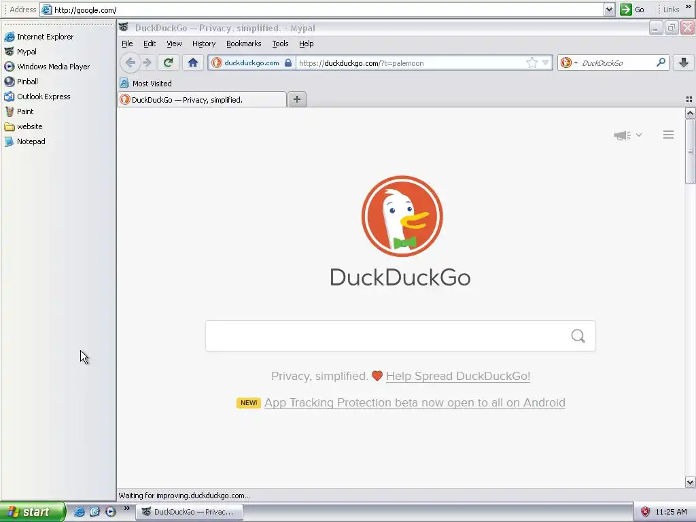Click into the Mypal URL field
Screen dimensions: 696x522
tap(411, 63)
